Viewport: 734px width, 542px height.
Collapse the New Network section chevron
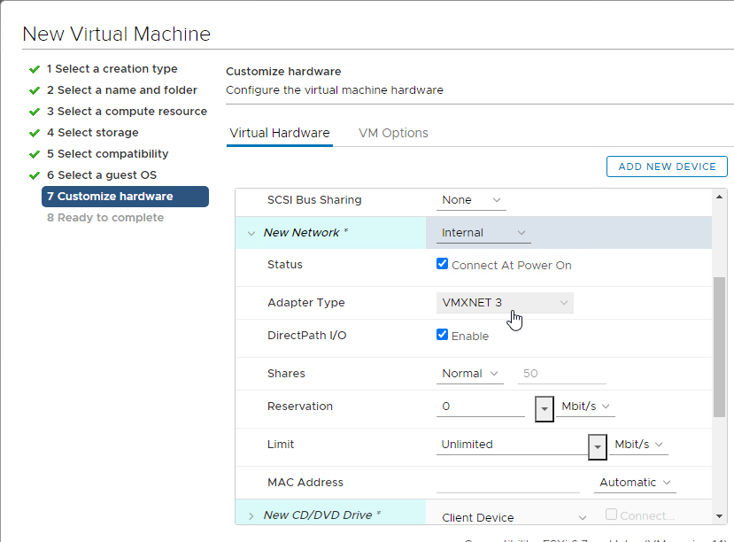(x=251, y=233)
